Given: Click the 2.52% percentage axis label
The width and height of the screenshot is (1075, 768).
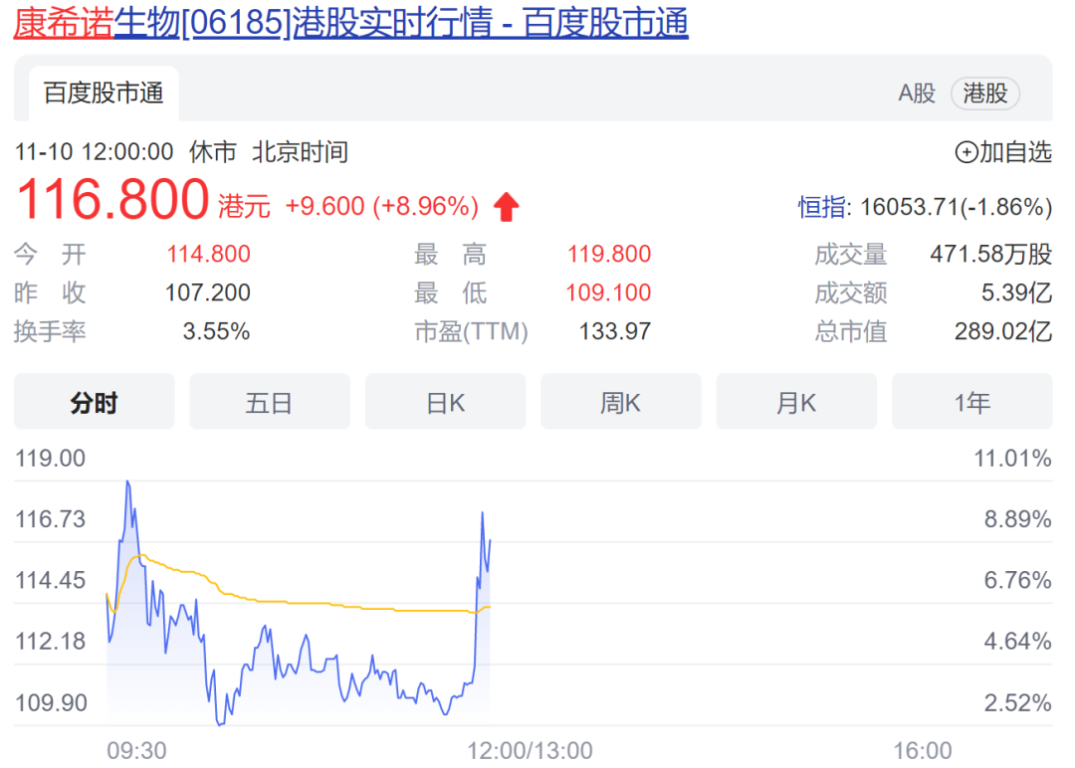Looking at the screenshot, I should pyautogui.click(x=1017, y=703).
